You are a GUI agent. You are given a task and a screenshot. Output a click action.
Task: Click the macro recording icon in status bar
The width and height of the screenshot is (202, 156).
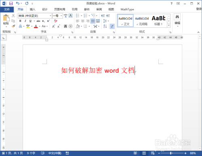coord(67,153)
